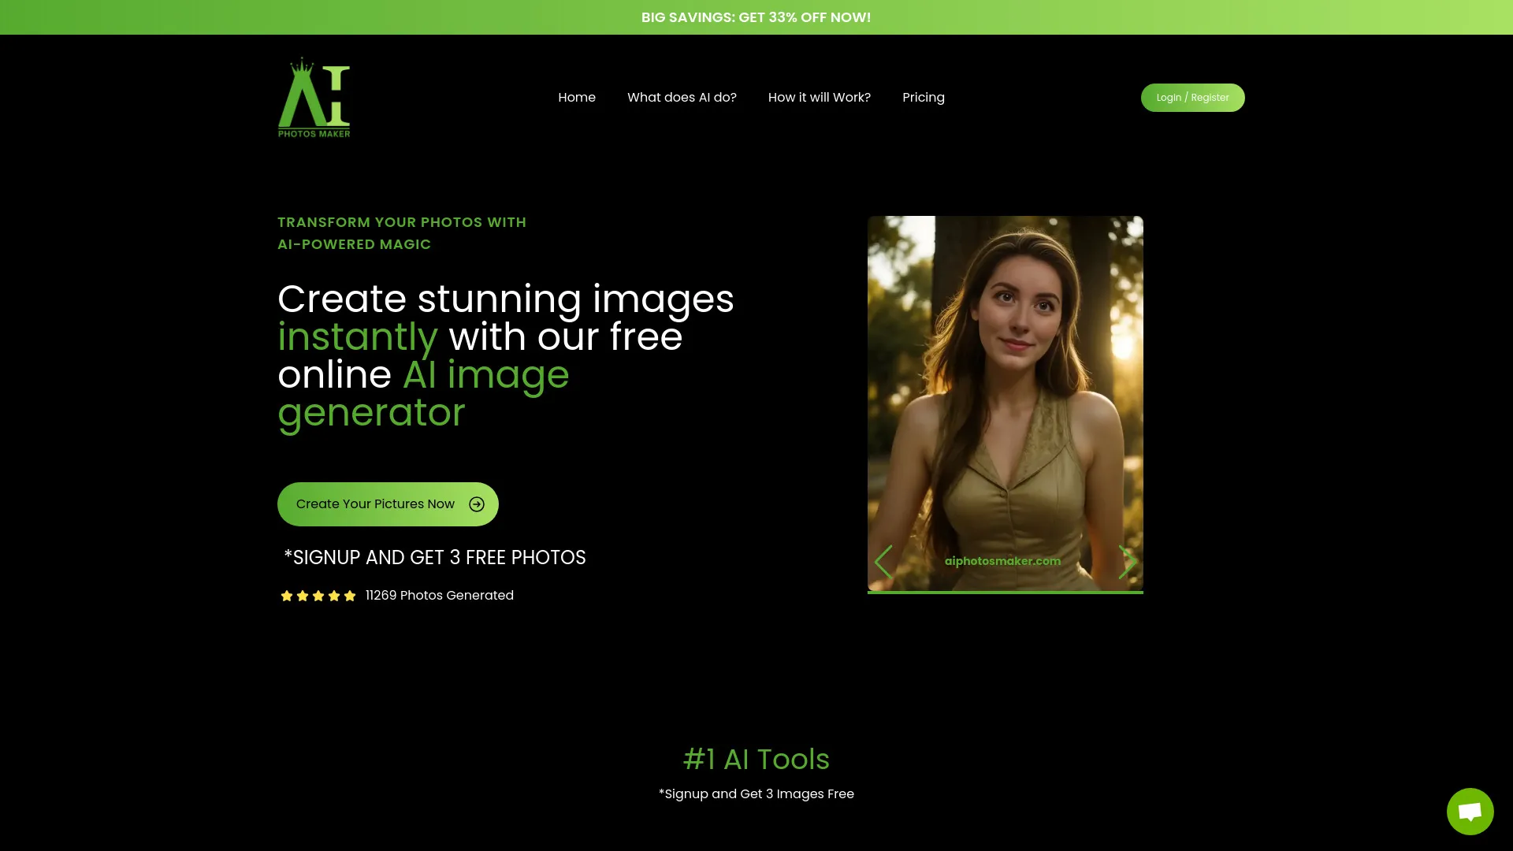Open 'How it will Work?' navigation item

pyautogui.click(x=820, y=97)
